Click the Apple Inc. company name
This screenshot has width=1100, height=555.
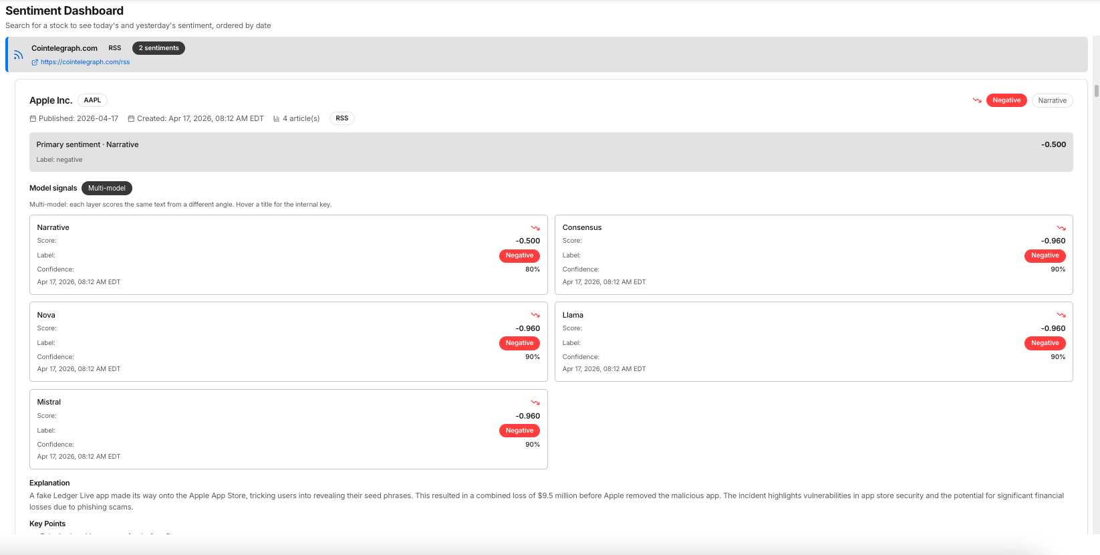click(x=51, y=100)
